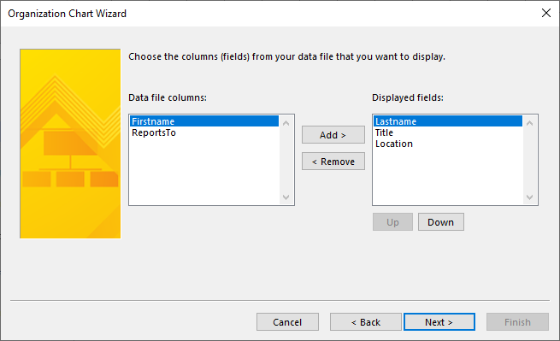
Task: Click the yellow org chart illustration
Action: 70,144
